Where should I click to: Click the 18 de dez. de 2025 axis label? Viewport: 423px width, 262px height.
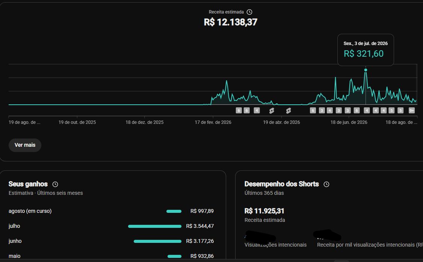click(x=145, y=122)
